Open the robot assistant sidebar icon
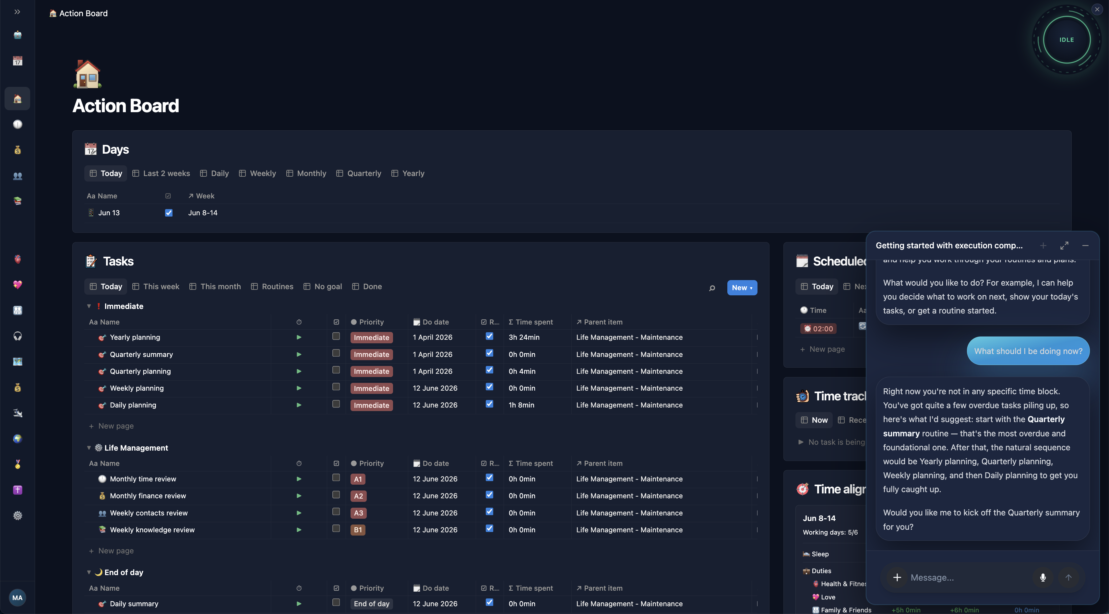This screenshot has width=1109, height=614. tap(17, 35)
